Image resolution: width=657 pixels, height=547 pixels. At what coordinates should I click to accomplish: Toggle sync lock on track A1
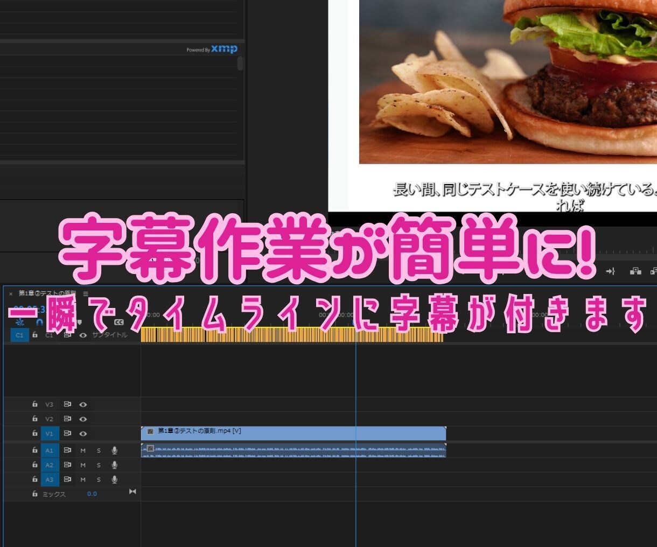[67, 450]
